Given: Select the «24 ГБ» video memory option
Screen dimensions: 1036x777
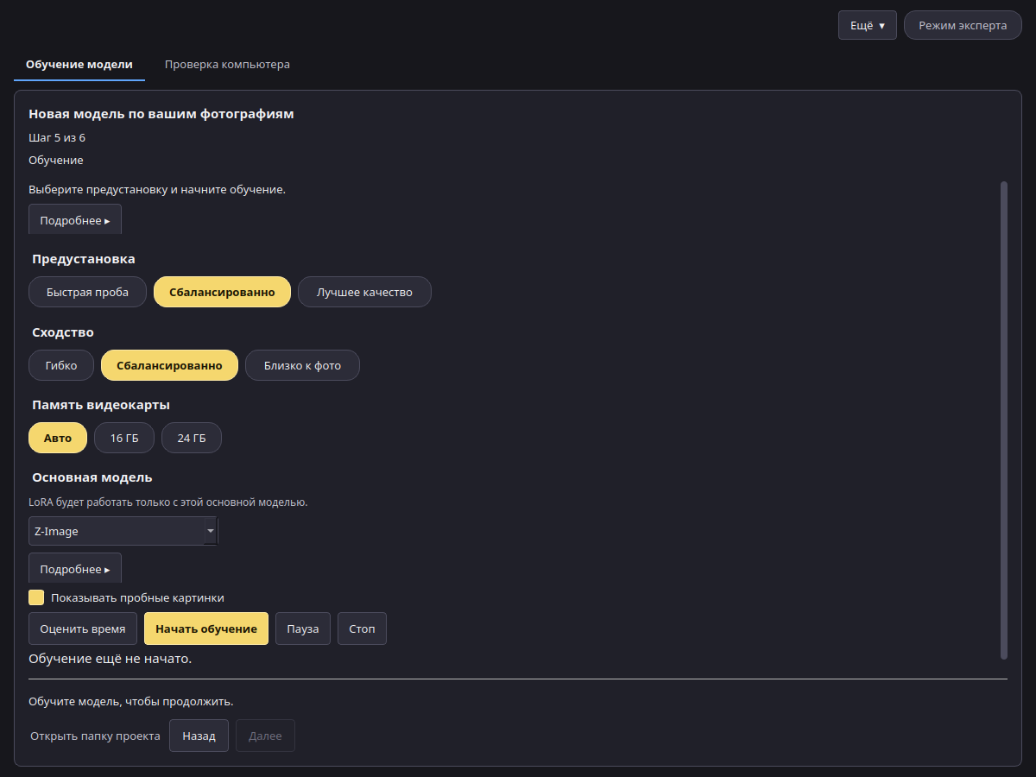Looking at the screenshot, I should (192, 438).
